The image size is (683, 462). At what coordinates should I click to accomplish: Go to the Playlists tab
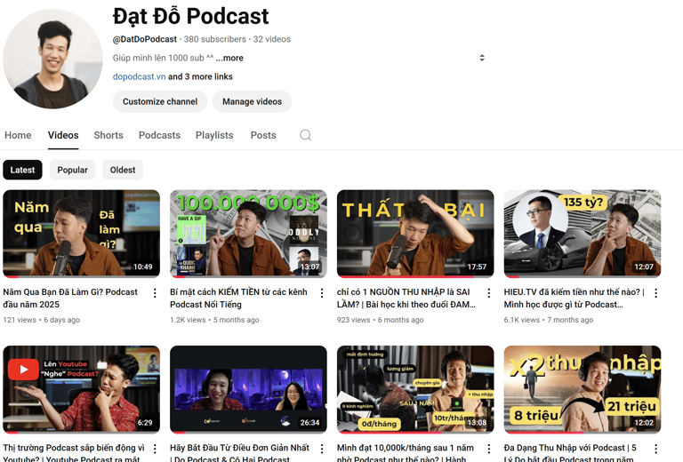pos(214,135)
